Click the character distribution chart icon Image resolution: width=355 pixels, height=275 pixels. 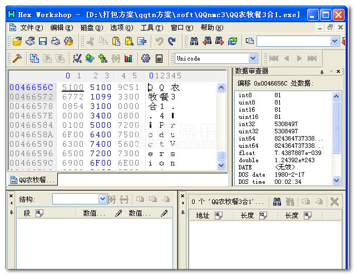[x=129, y=58]
